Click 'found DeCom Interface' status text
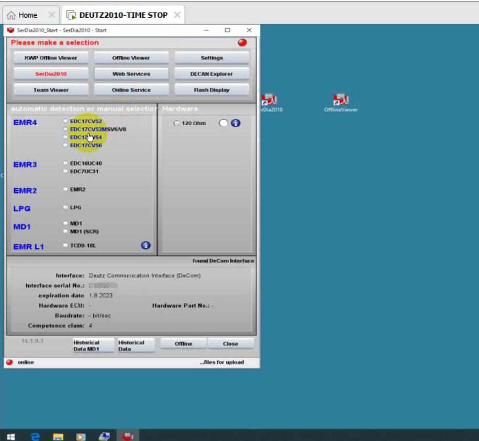Screen dimensions: 479x441 (224, 261)
